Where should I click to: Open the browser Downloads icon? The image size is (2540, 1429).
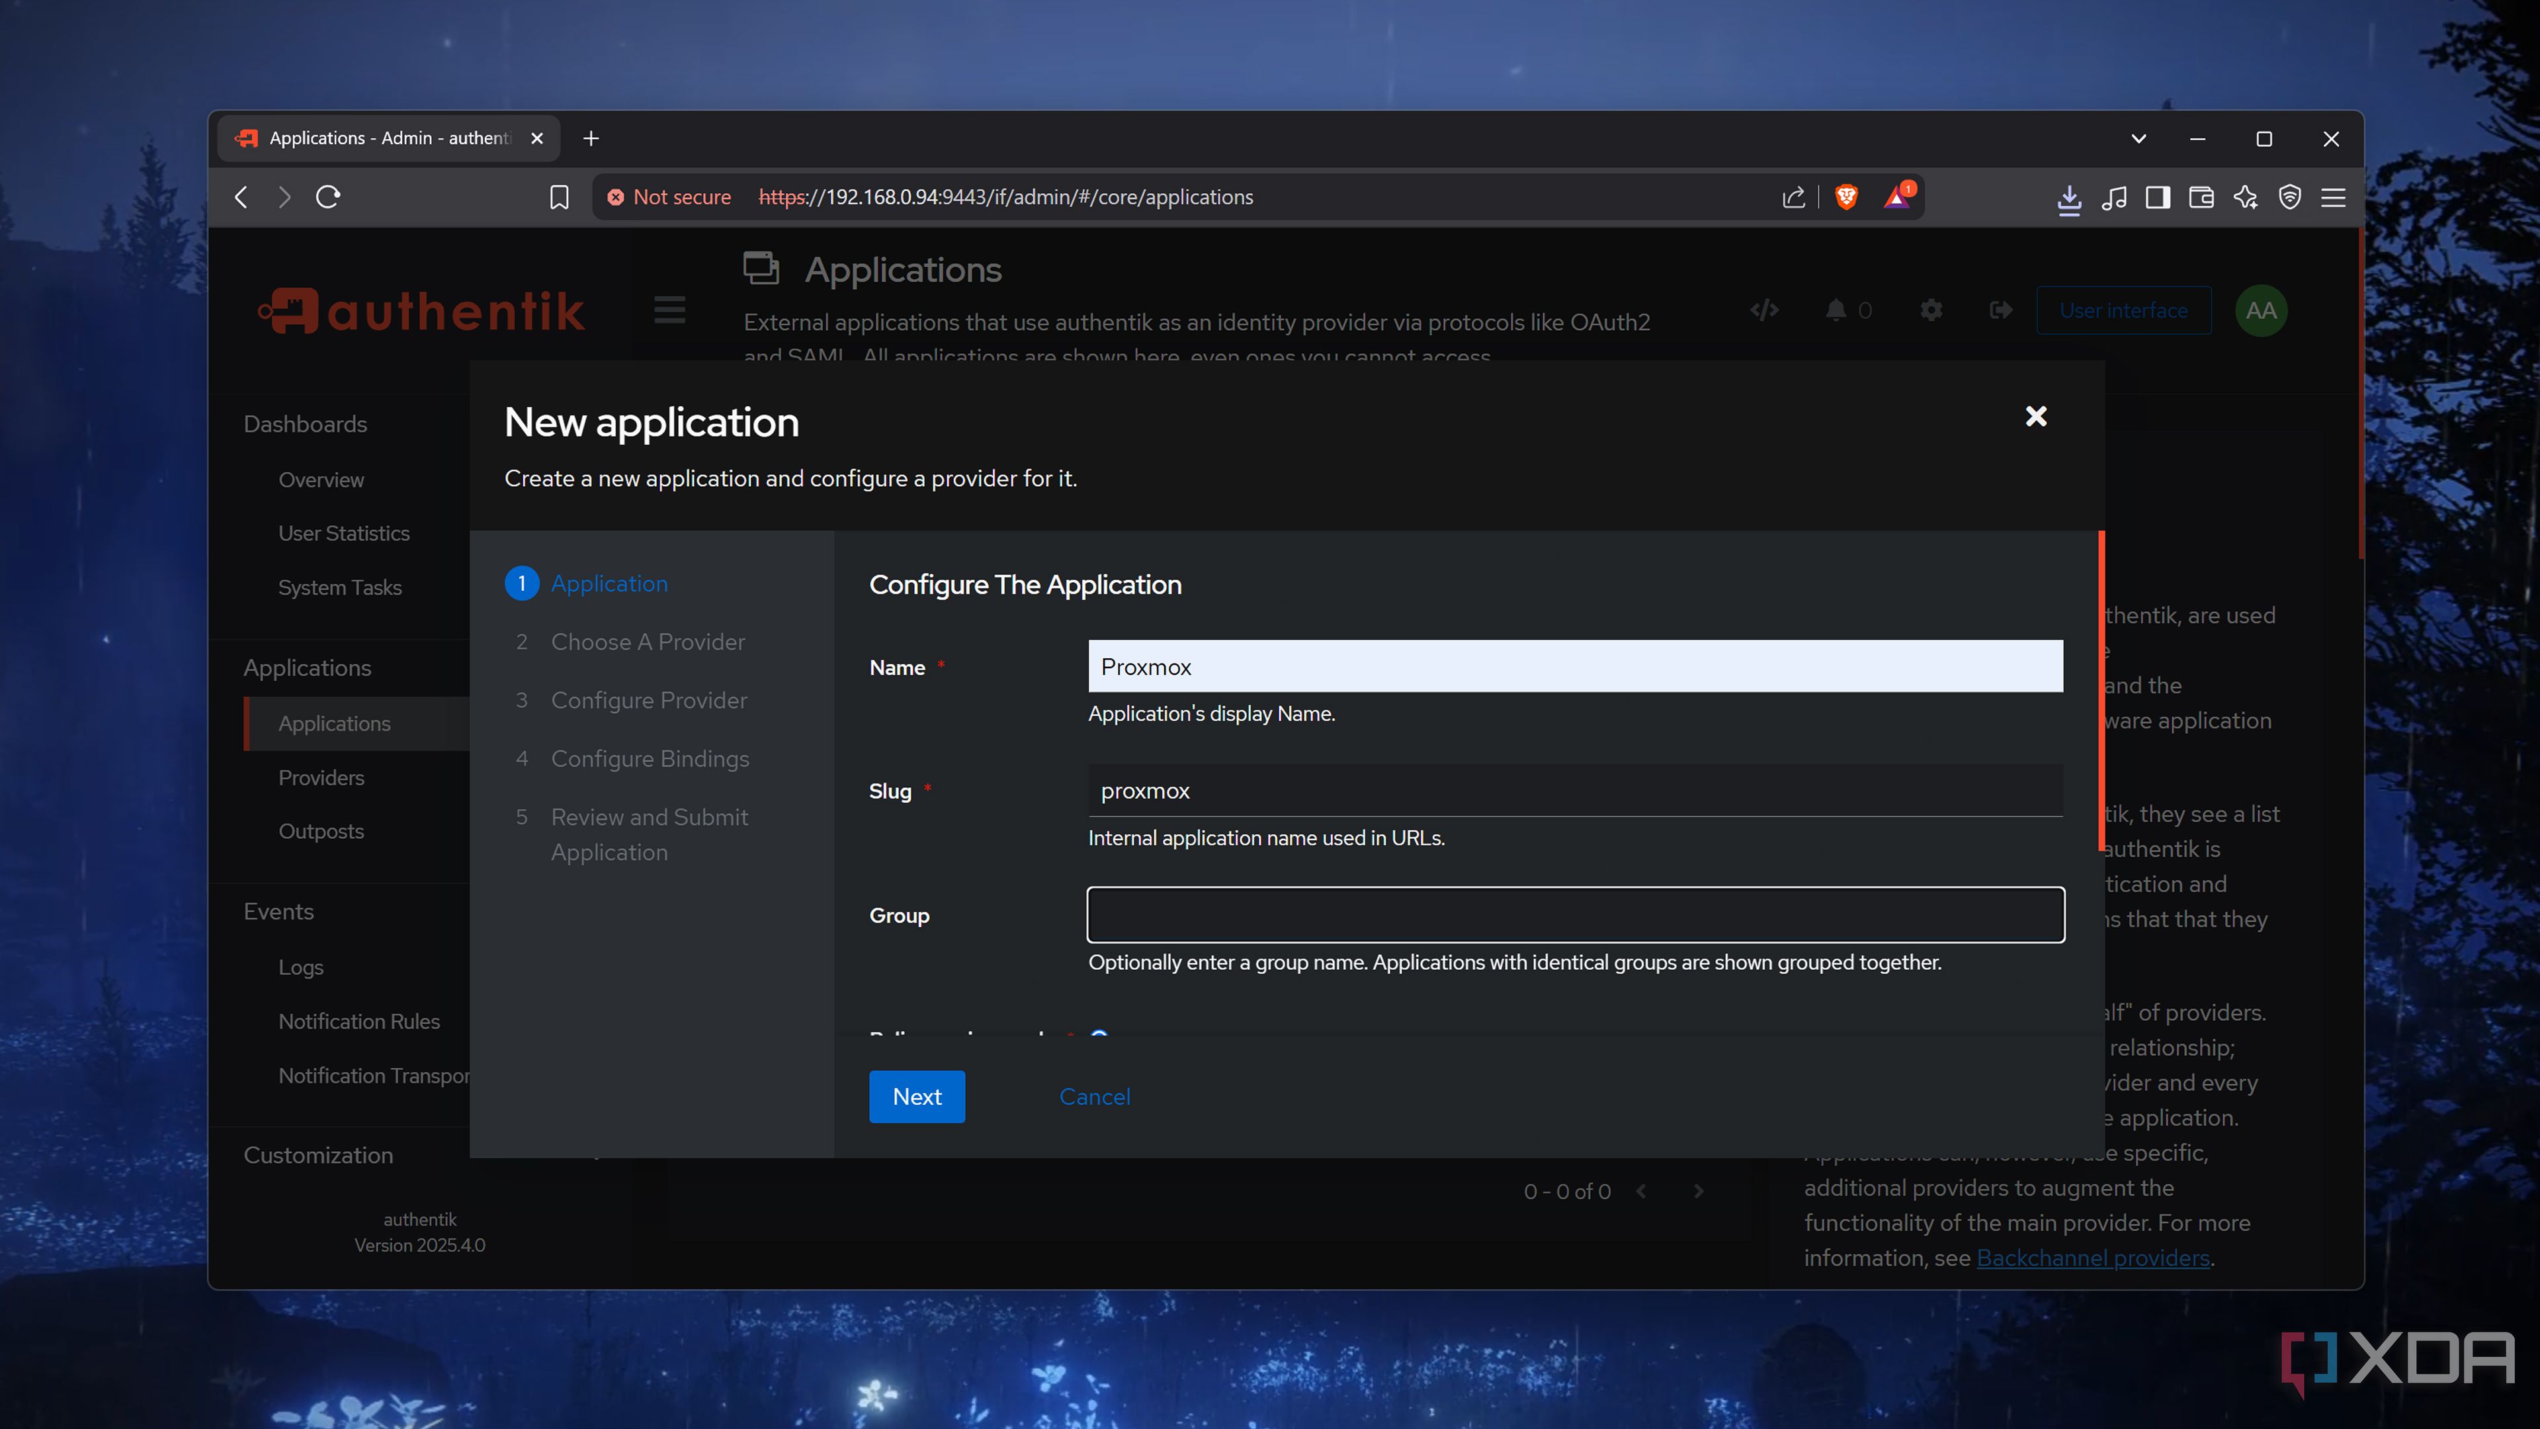[x=2068, y=197]
